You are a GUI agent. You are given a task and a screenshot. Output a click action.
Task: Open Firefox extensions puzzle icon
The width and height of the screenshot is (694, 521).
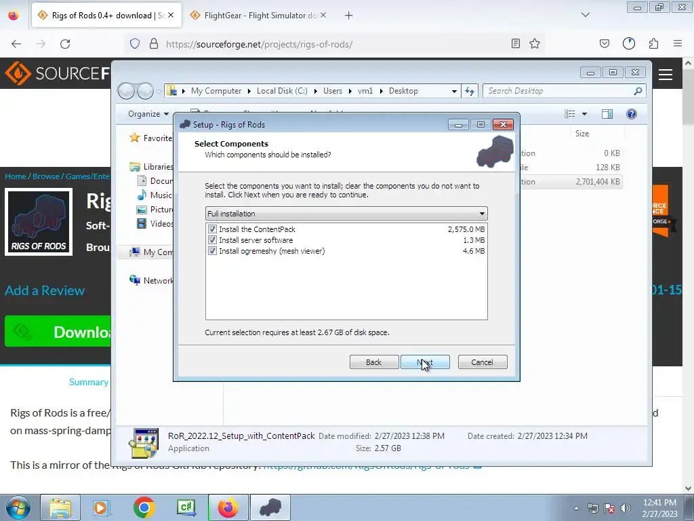coord(653,43)
